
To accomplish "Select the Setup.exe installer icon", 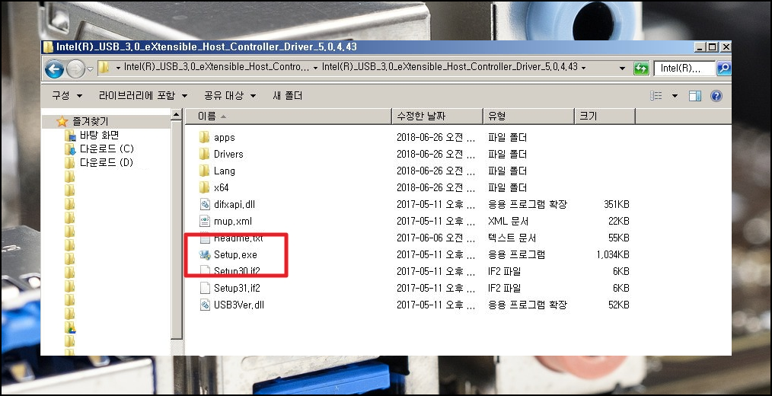I will [x=205, y=254].
